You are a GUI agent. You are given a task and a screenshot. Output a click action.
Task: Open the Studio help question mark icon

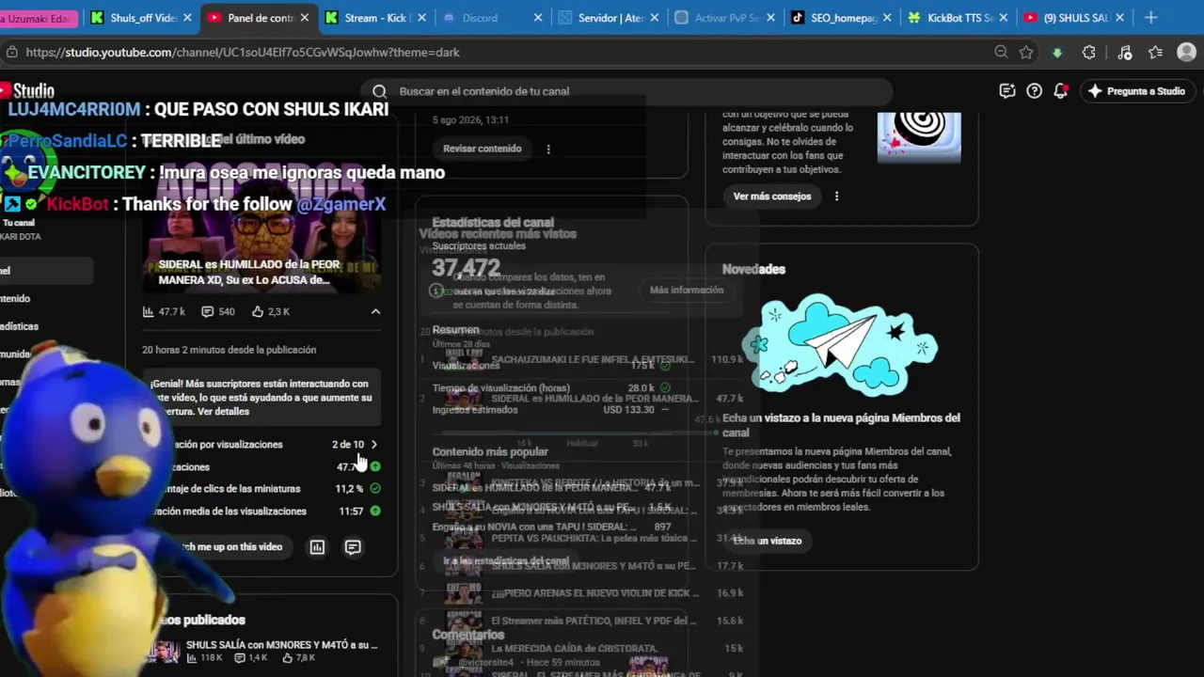coord(1034,91)
